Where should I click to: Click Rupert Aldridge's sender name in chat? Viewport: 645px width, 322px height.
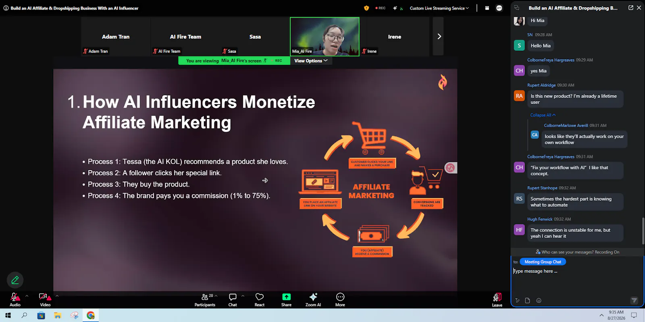tap(541, 85)
